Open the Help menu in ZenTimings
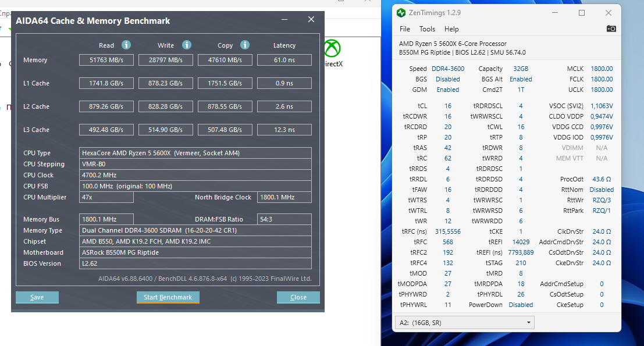644x346 pixels. 451,29
